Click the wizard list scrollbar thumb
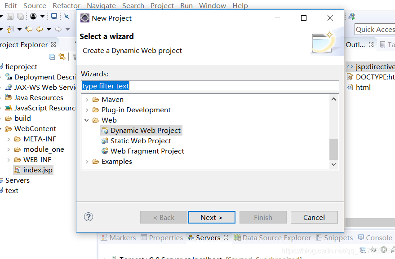This screenshot has height=259, width=395. [333, 149]
